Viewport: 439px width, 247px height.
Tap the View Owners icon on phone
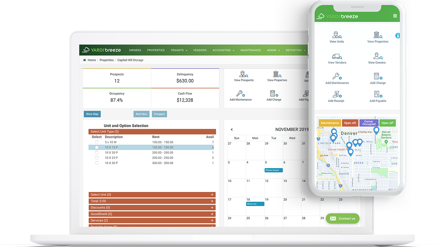point(378,56)
